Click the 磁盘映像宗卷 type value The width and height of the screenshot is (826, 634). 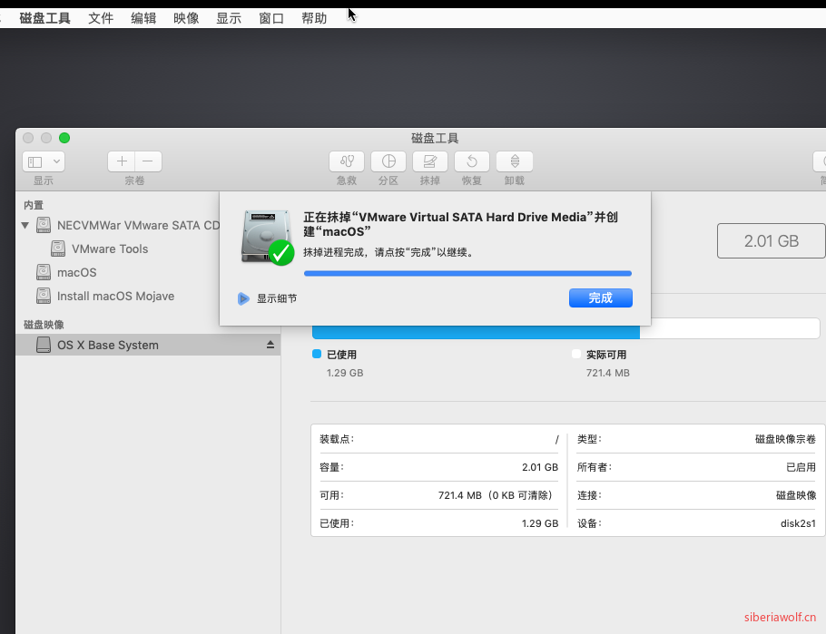click(x=785, y=439)
